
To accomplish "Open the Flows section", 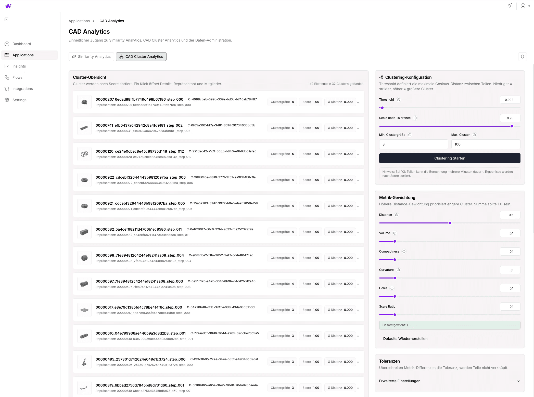I will pos(17,77).
